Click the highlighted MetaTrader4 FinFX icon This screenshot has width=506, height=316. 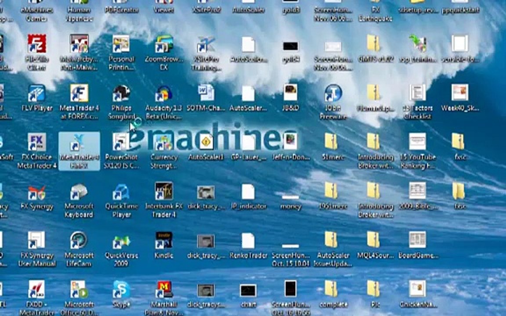79,151
